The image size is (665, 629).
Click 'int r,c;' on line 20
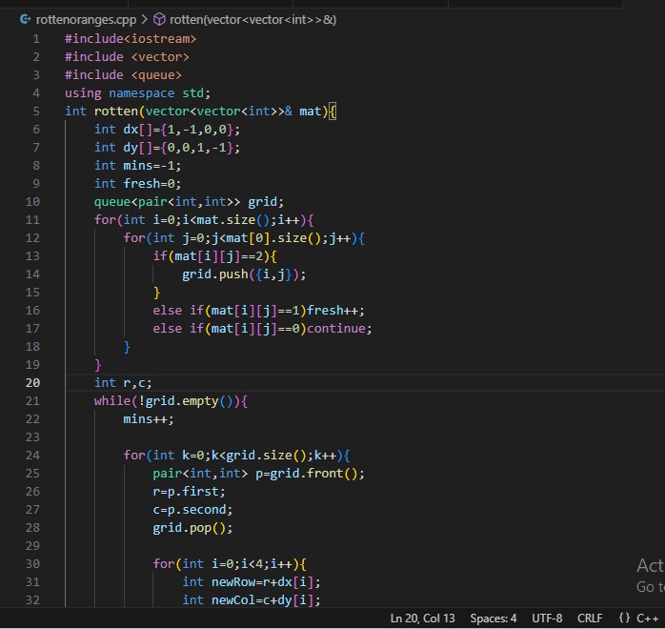point(123,382)
